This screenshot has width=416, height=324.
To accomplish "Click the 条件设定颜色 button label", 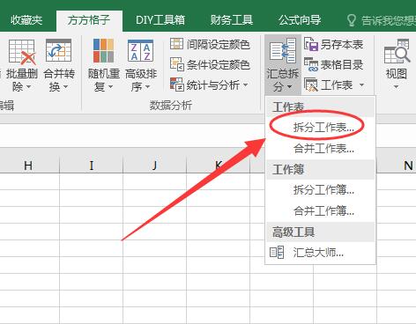I will click(x=219, y=65).
